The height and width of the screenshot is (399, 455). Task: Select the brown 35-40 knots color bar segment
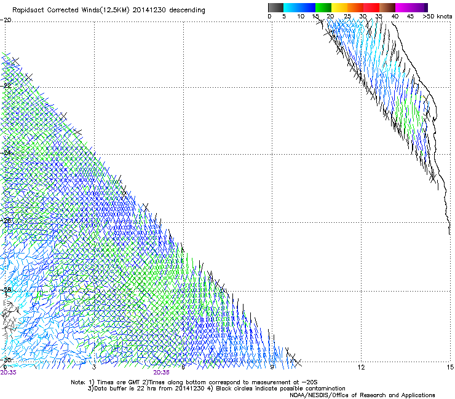(387, 7)
